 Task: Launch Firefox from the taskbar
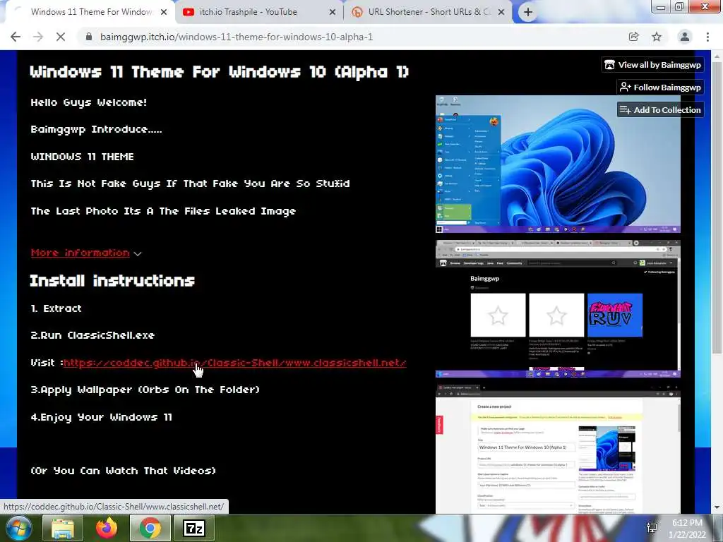pyautogui.click(x=107, y=528)
